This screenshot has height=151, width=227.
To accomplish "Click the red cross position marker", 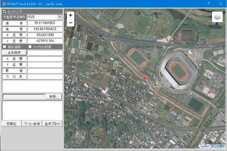I will (x=145, y=78).
